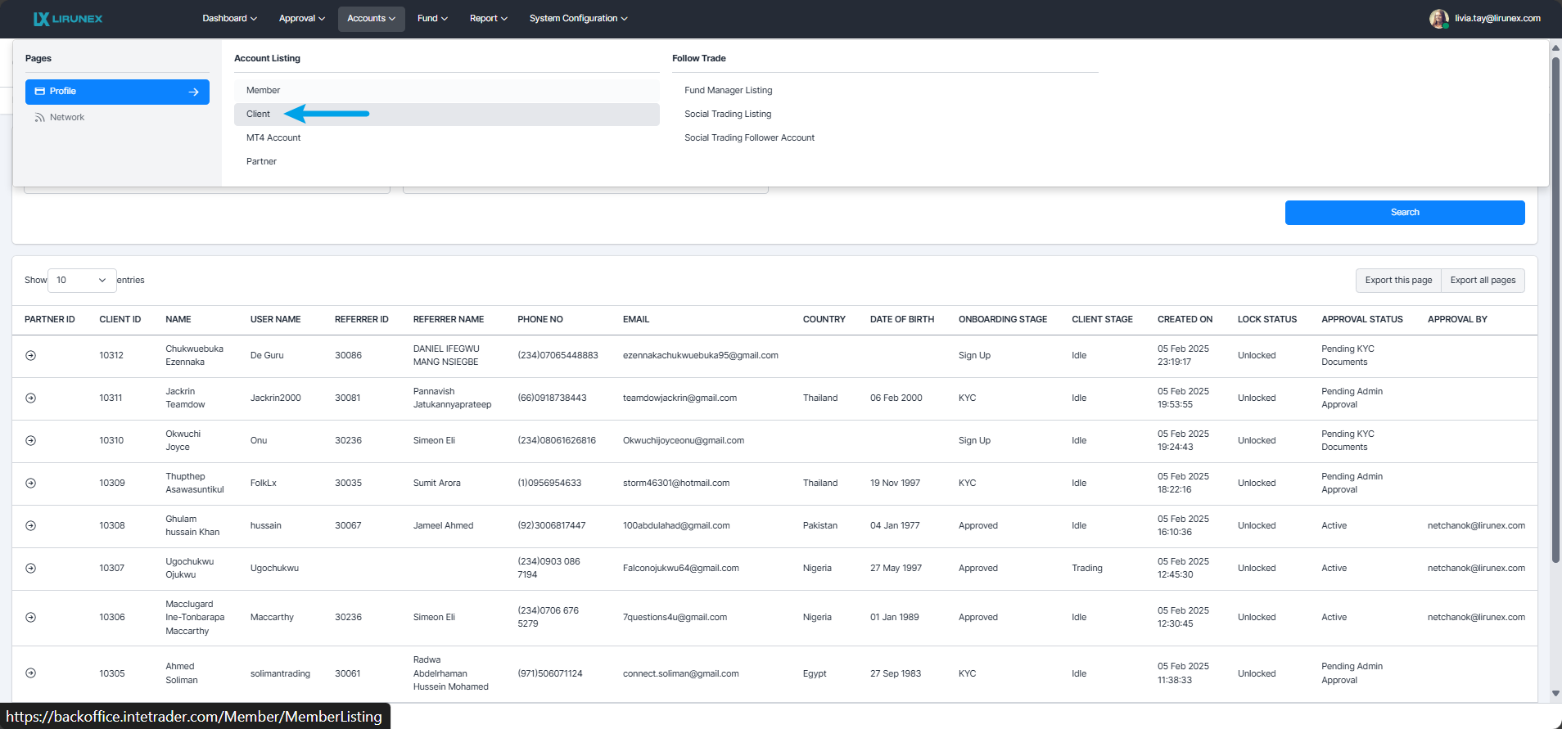
Task: Open Fund Manager Listing
Action: click(728, 91)
